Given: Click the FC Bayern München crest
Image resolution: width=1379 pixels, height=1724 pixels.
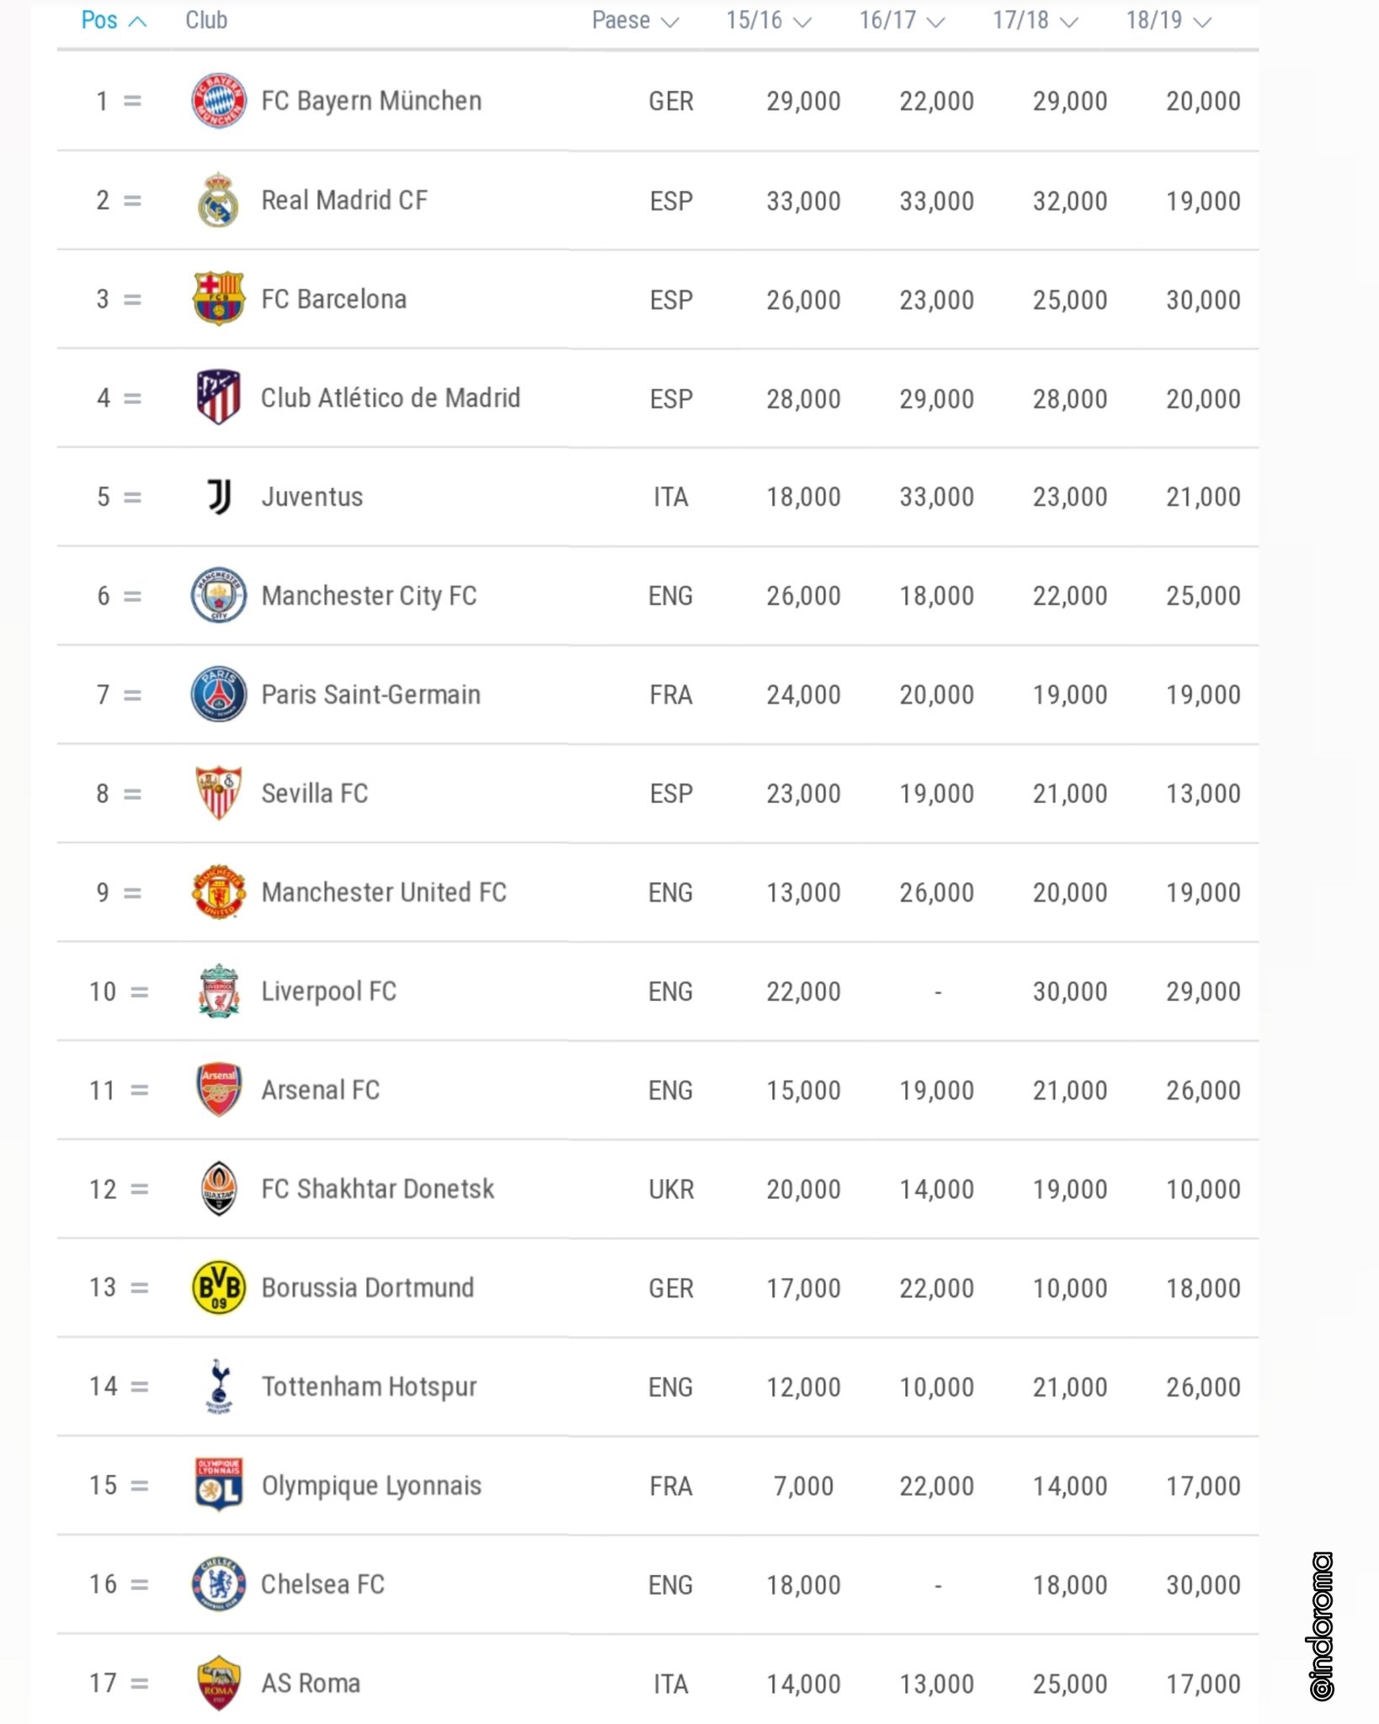Looking at the screenshot, I should (x=219, y=101).
